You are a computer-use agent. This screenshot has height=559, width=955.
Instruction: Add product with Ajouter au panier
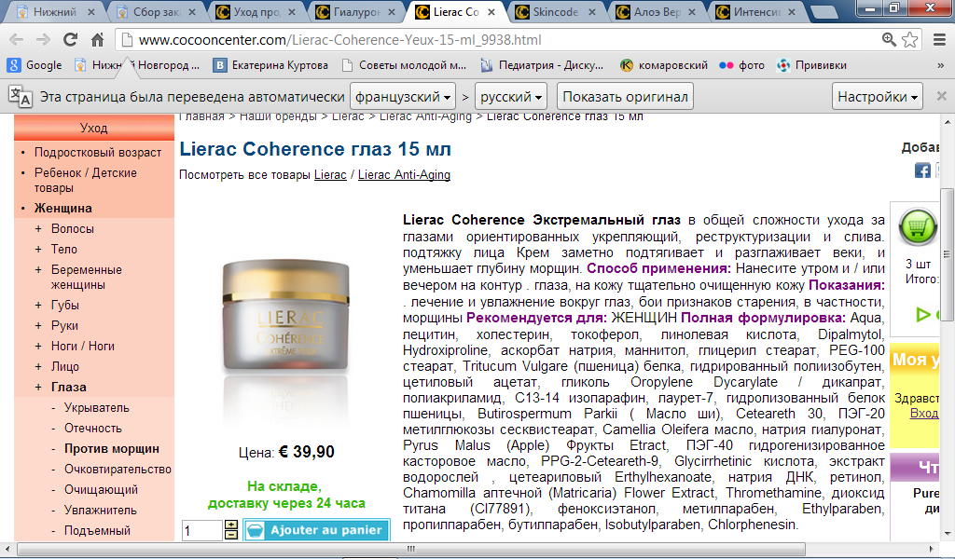point(316,530)
